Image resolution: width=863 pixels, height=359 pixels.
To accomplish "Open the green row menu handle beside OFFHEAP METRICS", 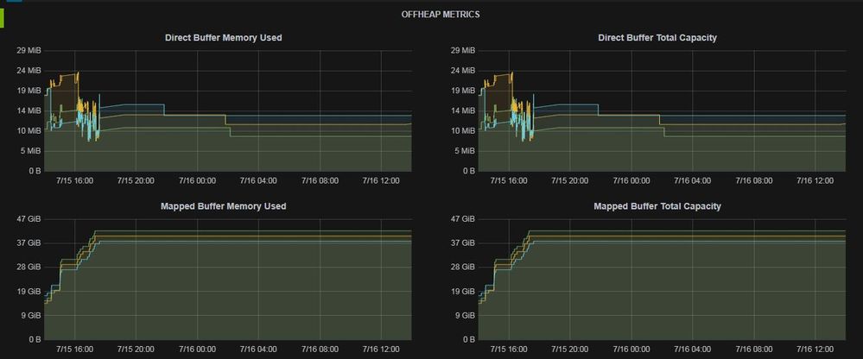I will pyautogui.click(x=2, y=17).
